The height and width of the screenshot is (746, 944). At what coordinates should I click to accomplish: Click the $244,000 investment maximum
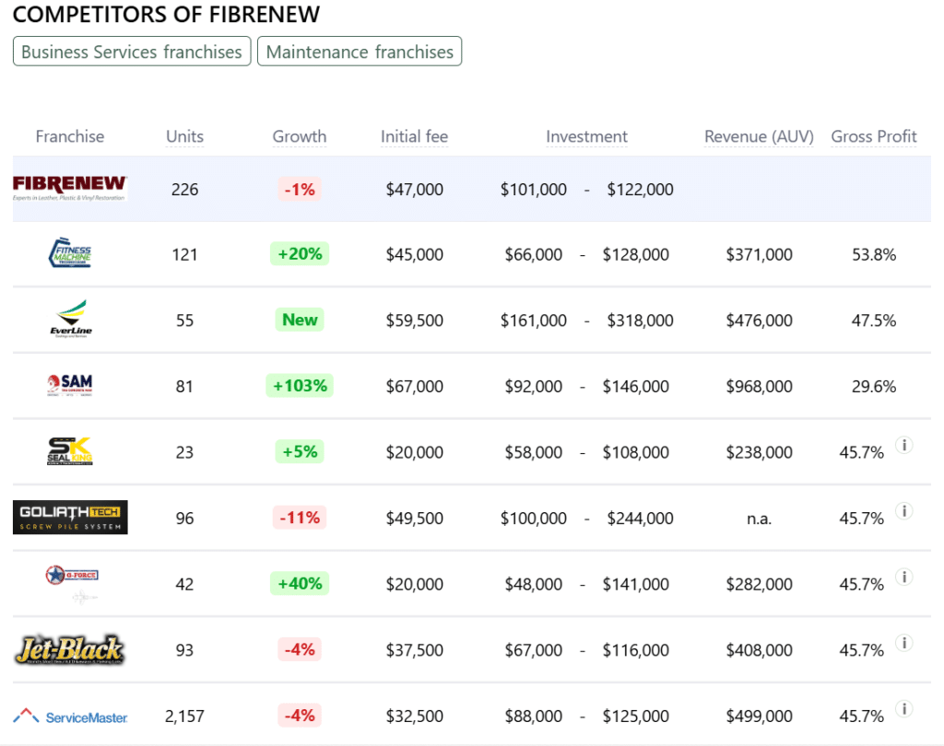[640, 518]
